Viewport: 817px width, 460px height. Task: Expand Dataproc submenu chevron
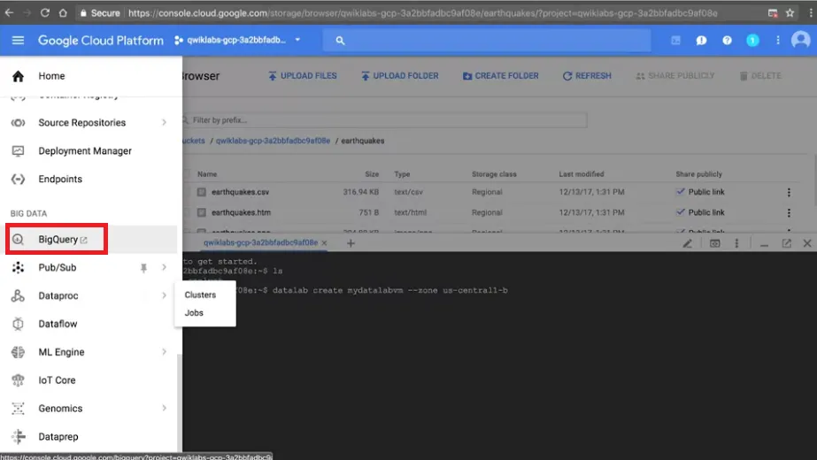[x=164, y=295]
